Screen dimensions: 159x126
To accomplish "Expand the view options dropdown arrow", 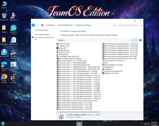I will pos(136,40).
